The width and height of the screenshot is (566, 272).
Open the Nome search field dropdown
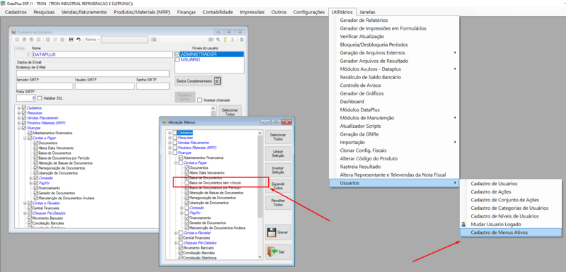(98, 40)
